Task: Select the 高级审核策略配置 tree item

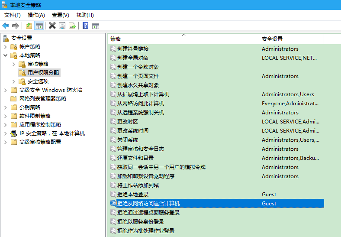Action: click(x=40, y=142)
